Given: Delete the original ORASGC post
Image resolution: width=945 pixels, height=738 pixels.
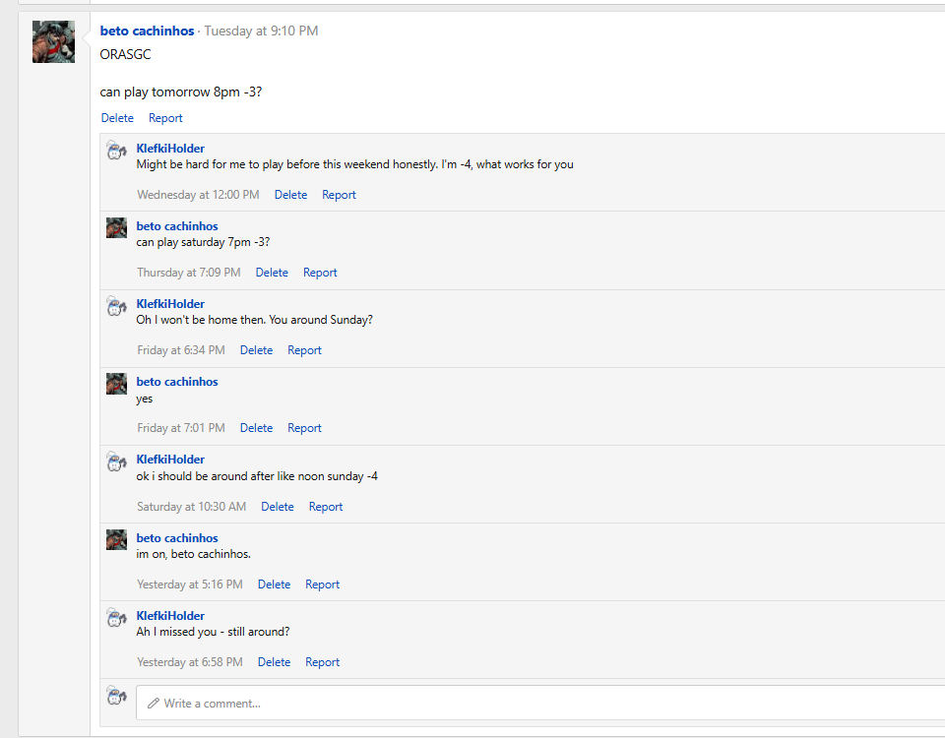Looking at the screenshot, I should pyautogui.click(x=117, y=118).
